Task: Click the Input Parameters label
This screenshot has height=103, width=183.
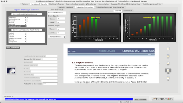Action: 13,48
